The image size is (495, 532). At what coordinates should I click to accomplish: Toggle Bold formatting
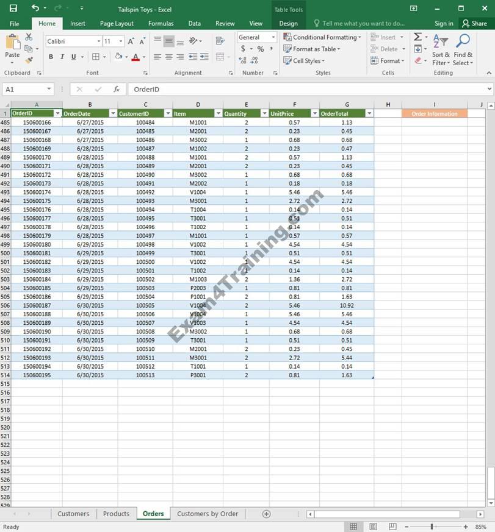coord(51,57)
